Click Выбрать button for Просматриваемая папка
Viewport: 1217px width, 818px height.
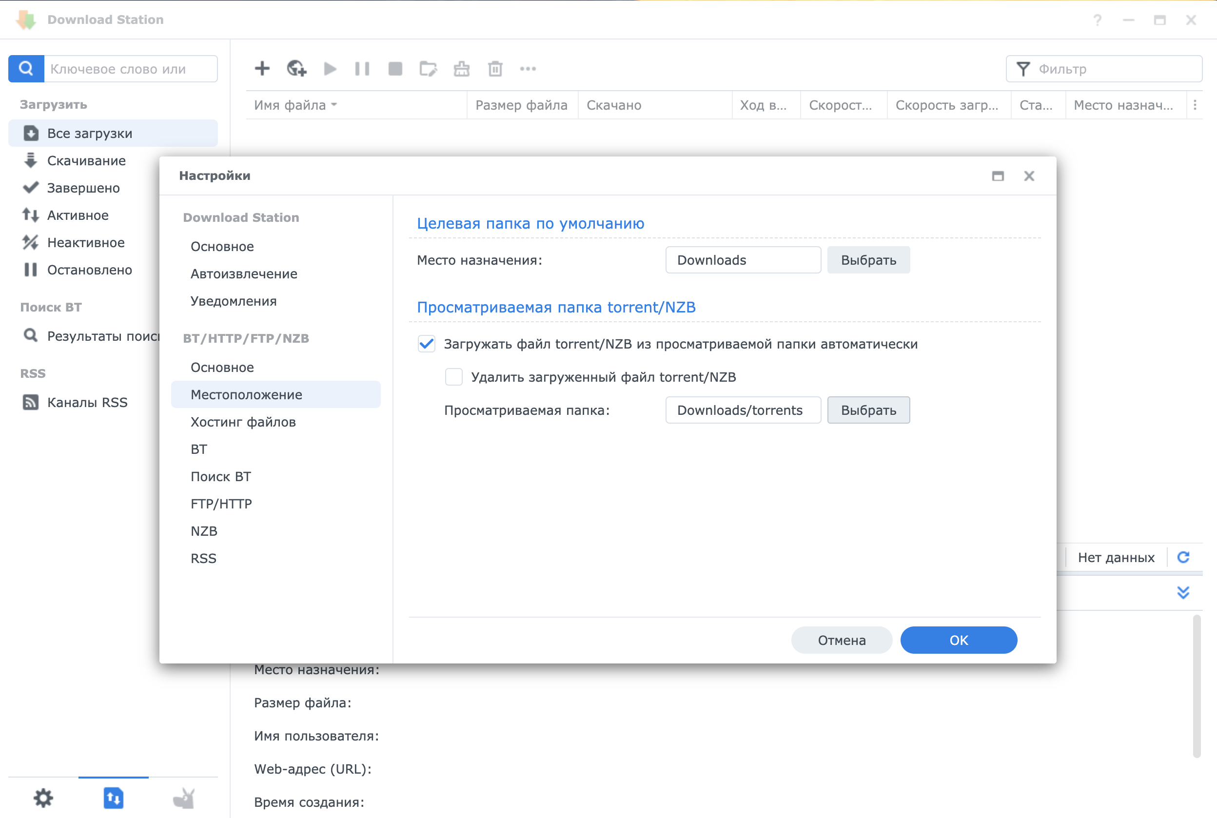[x=868, y=410]
